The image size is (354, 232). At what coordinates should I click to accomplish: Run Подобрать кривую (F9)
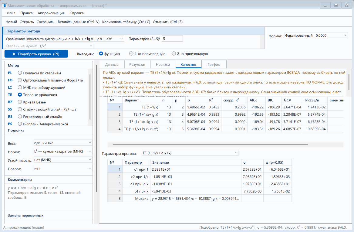[36, 54]
